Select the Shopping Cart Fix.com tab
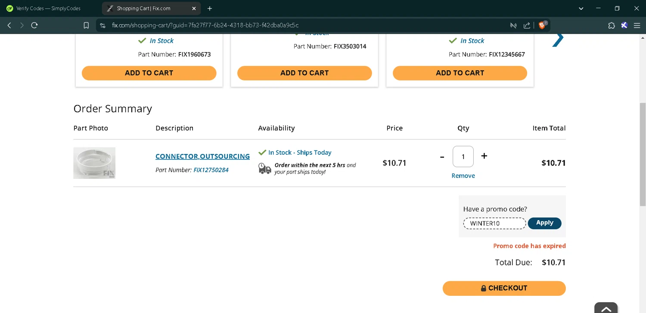 tap(151, 8)
